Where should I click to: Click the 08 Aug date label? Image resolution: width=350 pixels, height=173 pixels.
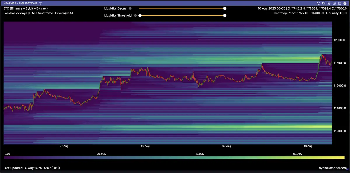145,146
